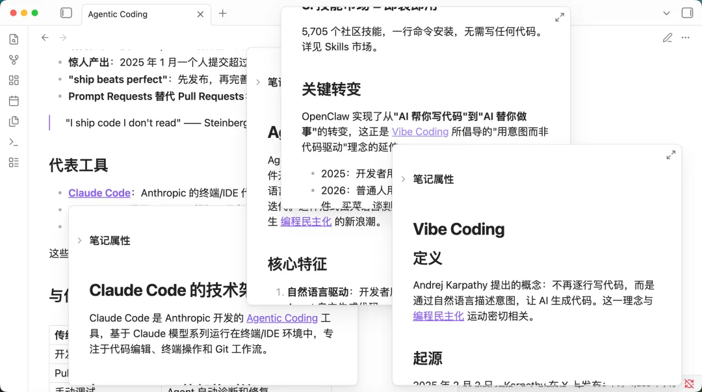Expand 笔记属性 in Vibe Coding popover

(x=434, y=179)
